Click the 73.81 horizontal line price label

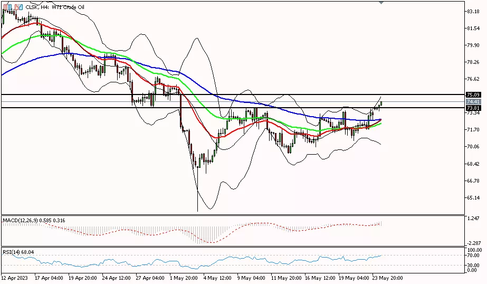coord(473,108)
